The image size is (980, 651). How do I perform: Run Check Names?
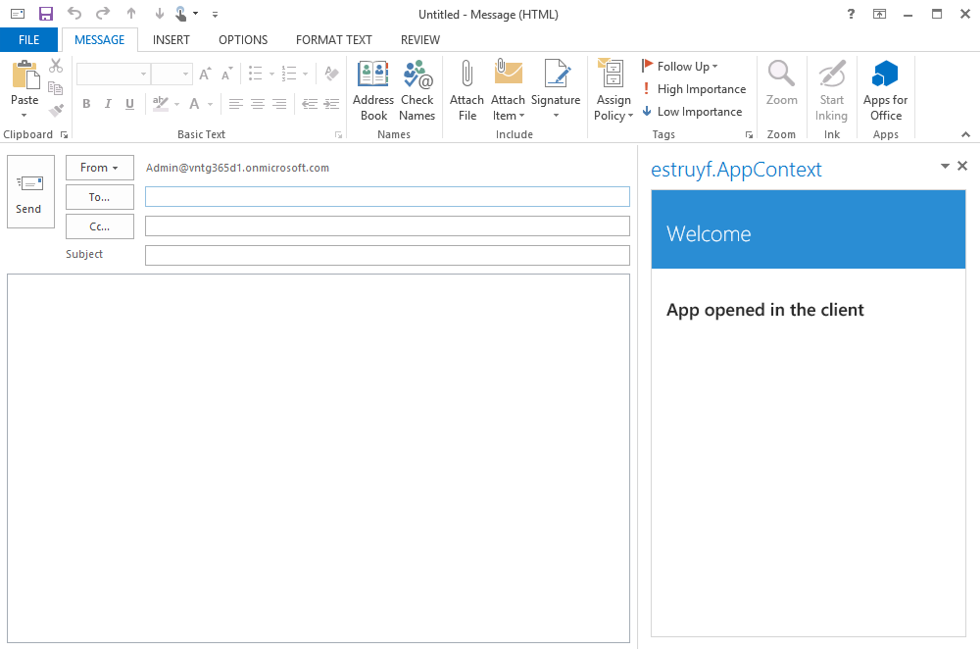pyautogui.click(x=416, y=90)
